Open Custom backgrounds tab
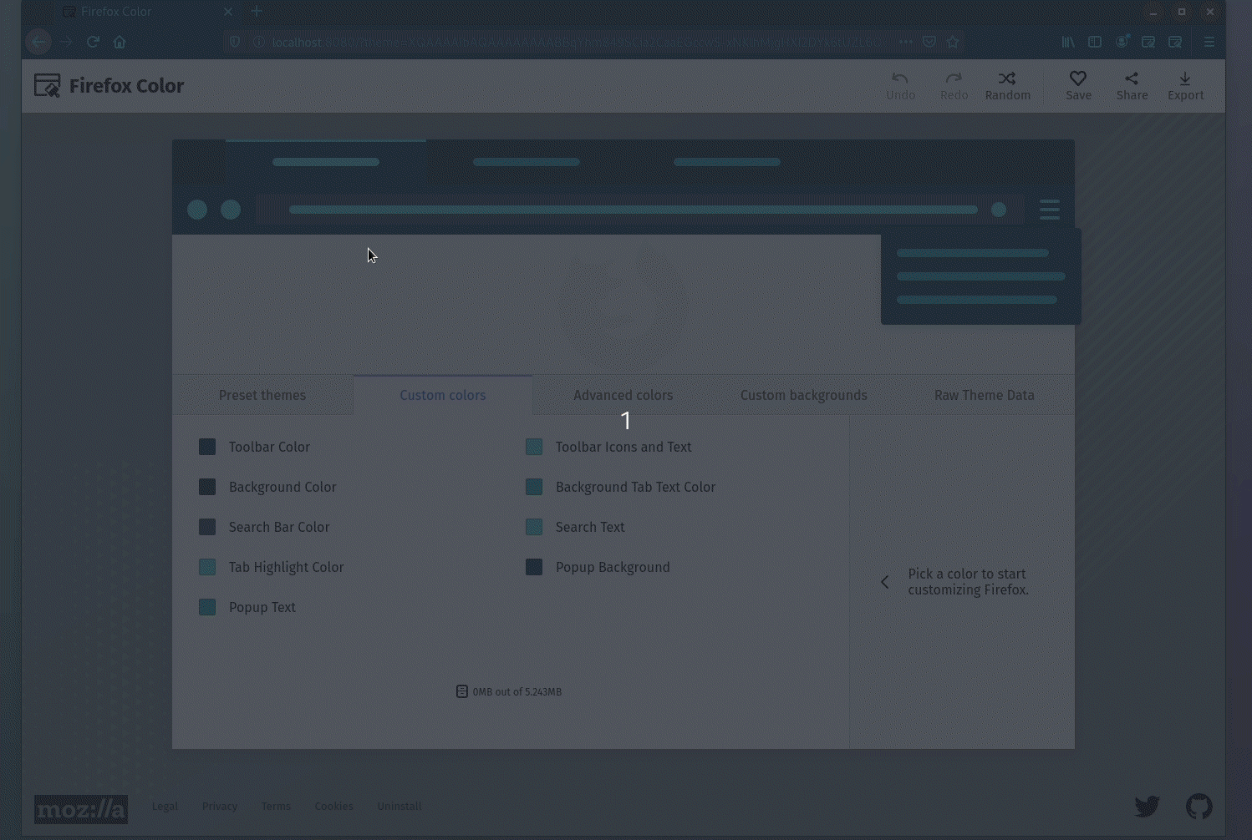The image size is (1252, 840). coord(804,395)
